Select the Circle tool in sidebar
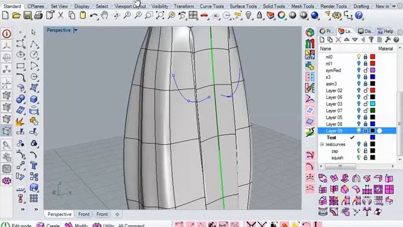This screenshot has height=227, width=403. click(34, 54)
